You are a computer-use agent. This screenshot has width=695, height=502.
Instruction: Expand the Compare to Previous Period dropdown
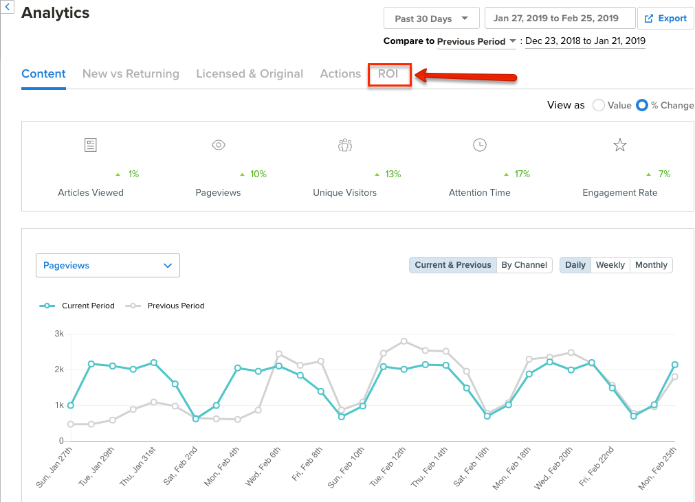pyautogui.click(x=476, y=41)
